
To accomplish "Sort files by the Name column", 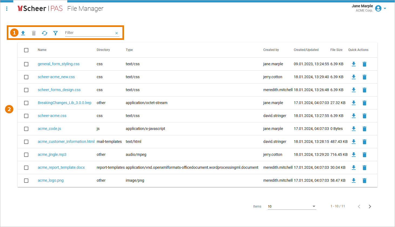I will point(42,50).
